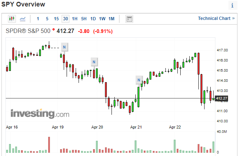Click the (-0.91%) percent change
The width and height of the screenshot is (240, 156).
103,31
